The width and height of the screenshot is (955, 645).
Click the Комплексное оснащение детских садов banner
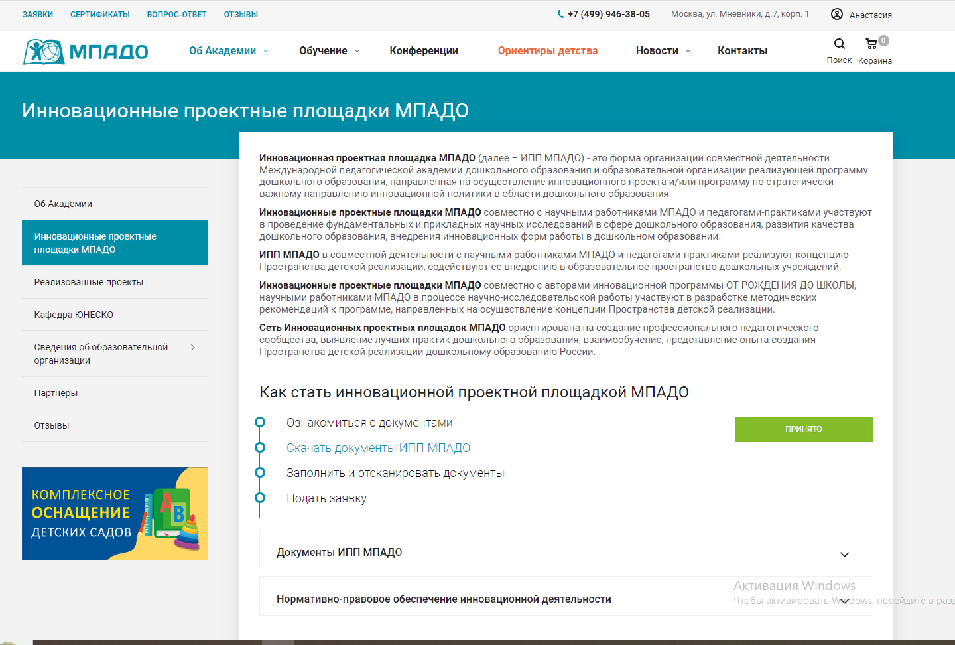pyautogui.click(x=115, y=514)
